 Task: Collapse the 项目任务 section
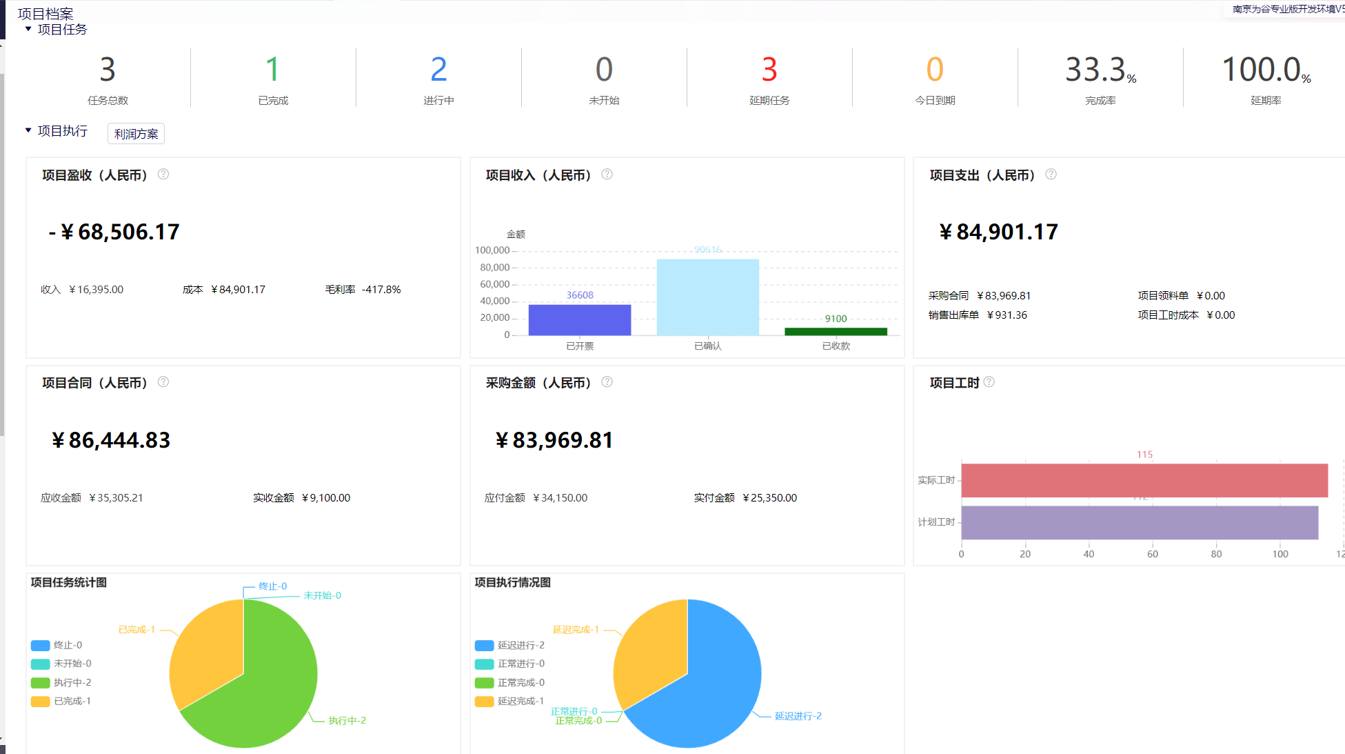28,29
